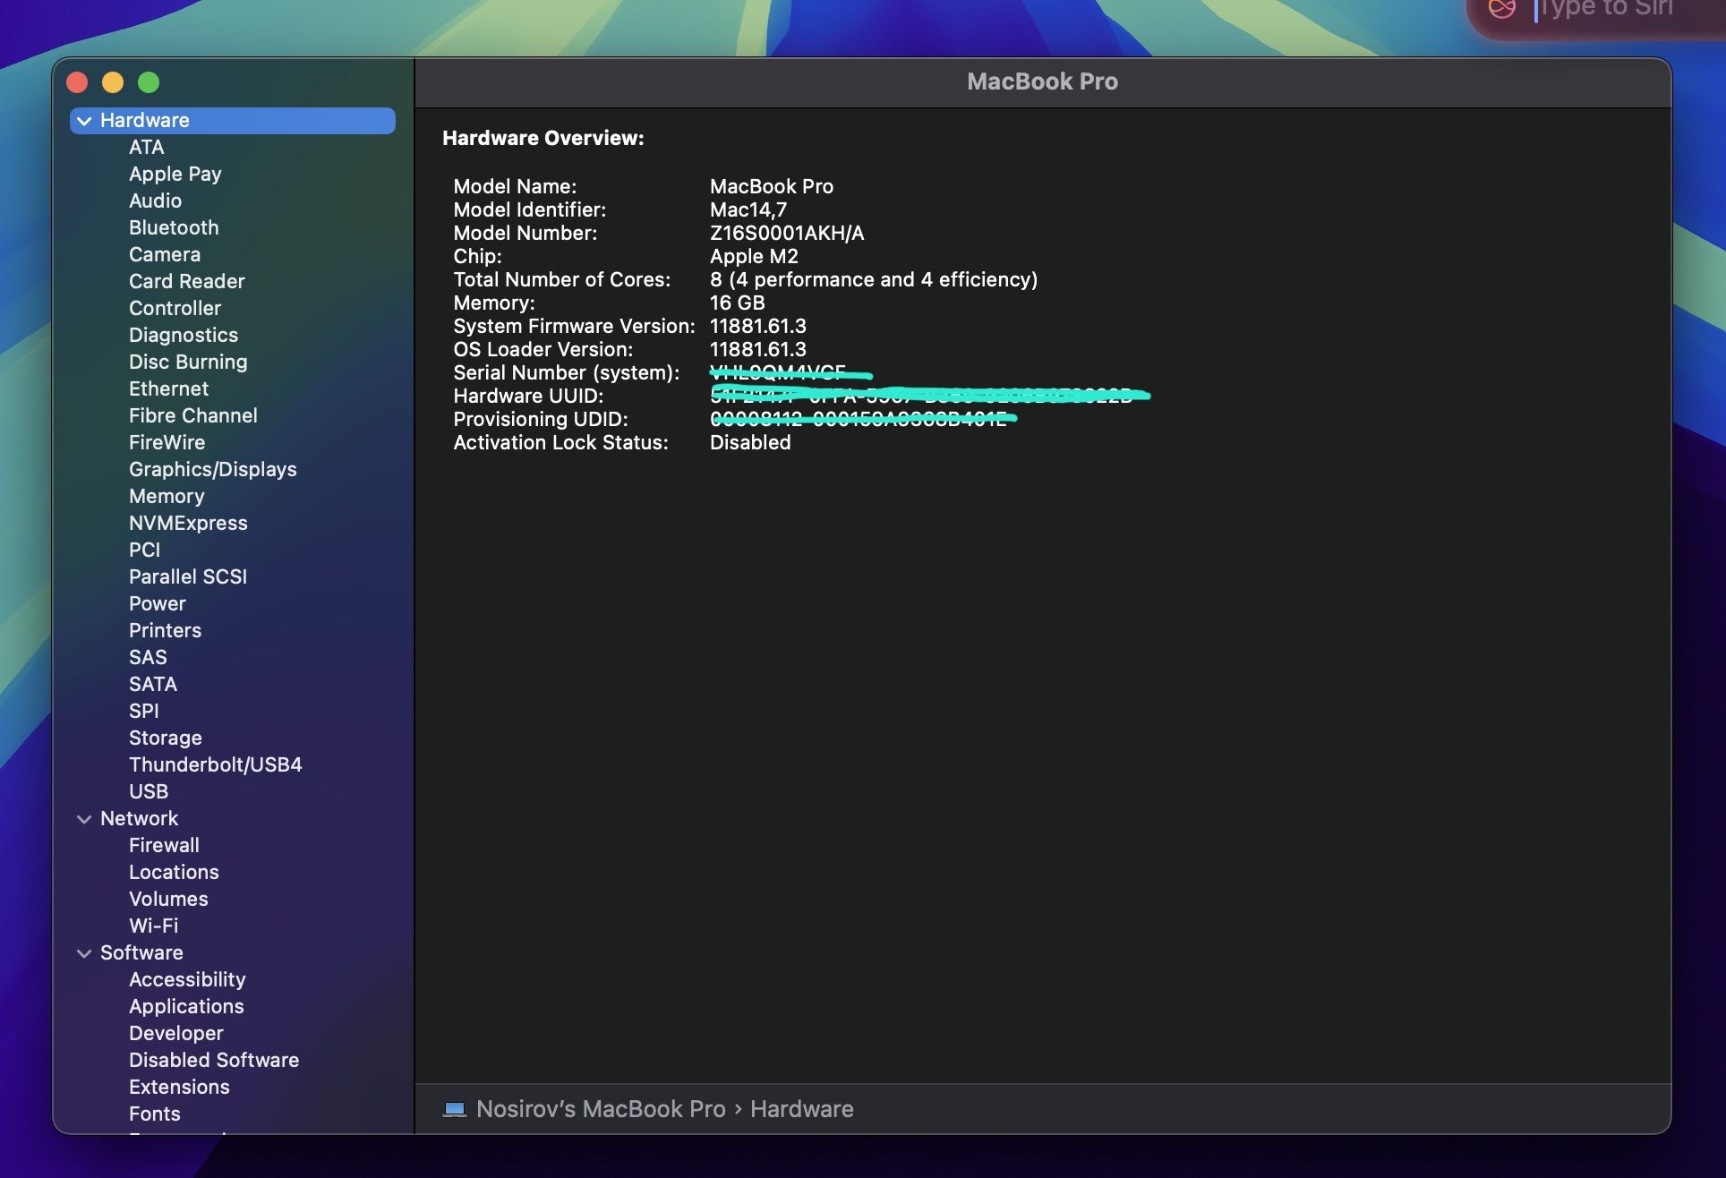1726x1178 pixels.
Task: Open the Developer entry
Action: 175,1034
